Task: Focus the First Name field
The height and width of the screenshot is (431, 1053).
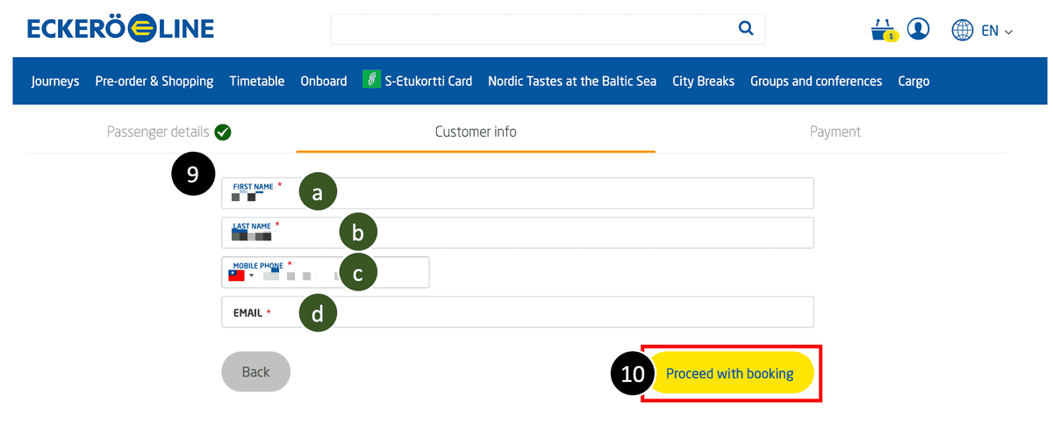Action: 518,193
